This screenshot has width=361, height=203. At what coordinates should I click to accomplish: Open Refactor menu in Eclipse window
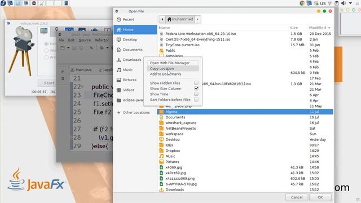pos(102,40)
